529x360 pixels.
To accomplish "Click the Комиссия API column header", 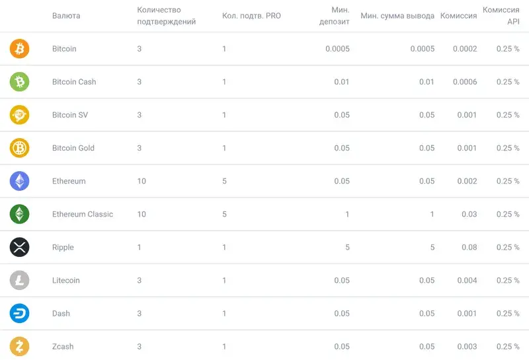I will pyautogui.click(x=501, y=16).
